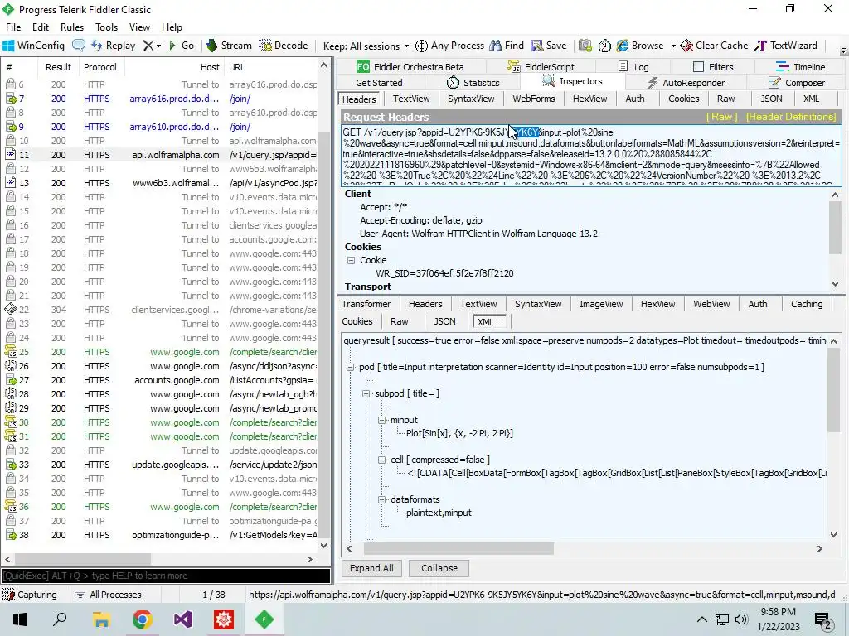
Task: Switch to FiddlerScript tab
Action: click(541, 67)
